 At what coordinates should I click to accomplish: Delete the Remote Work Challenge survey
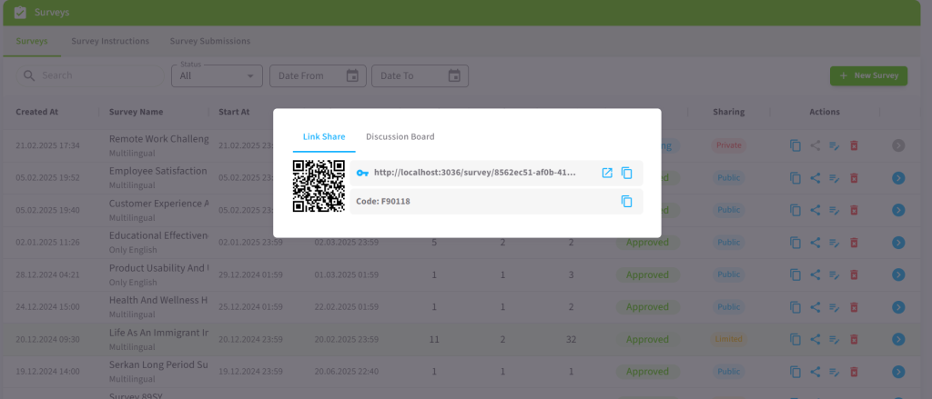(x=854, y=145)
